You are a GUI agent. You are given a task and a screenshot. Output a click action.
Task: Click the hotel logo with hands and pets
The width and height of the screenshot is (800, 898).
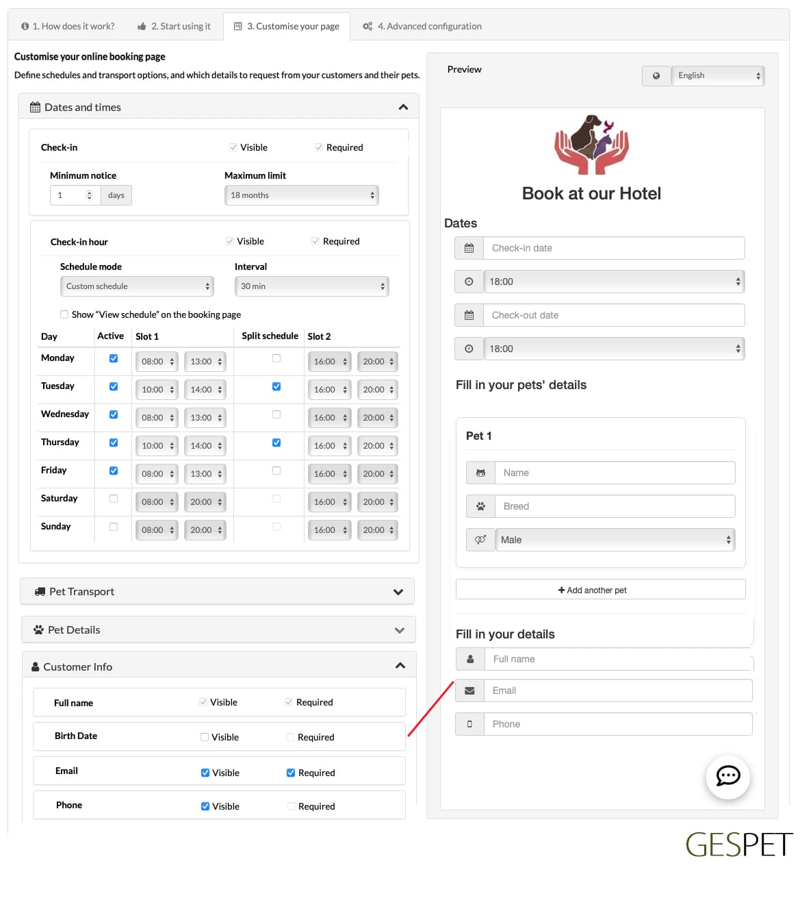pyautogui.click(x=591, y=145)
